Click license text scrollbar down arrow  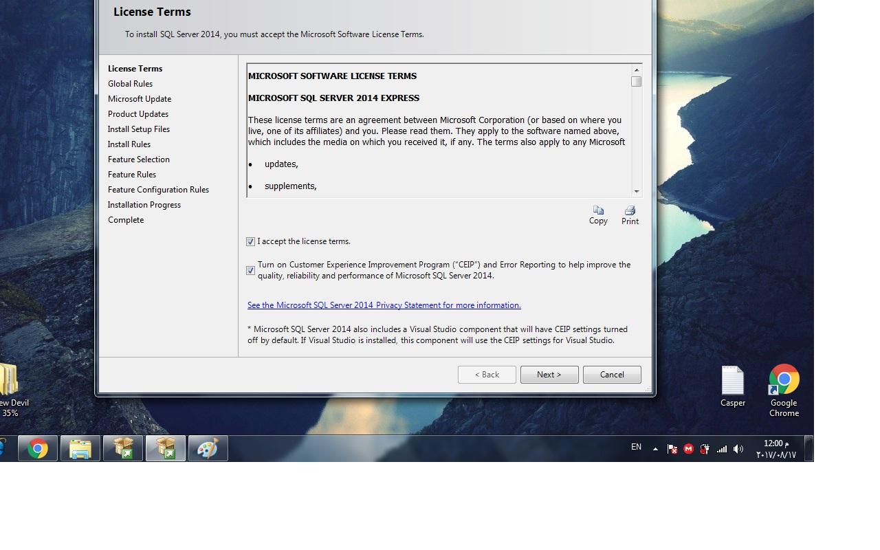click(x=637, y=191)
